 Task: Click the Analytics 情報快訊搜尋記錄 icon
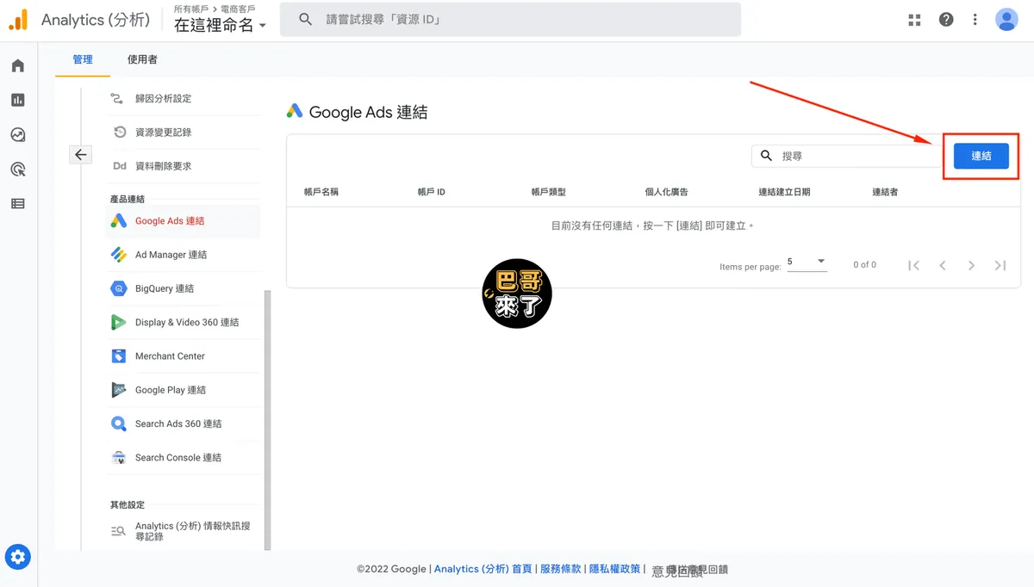[x=119, y=531]
